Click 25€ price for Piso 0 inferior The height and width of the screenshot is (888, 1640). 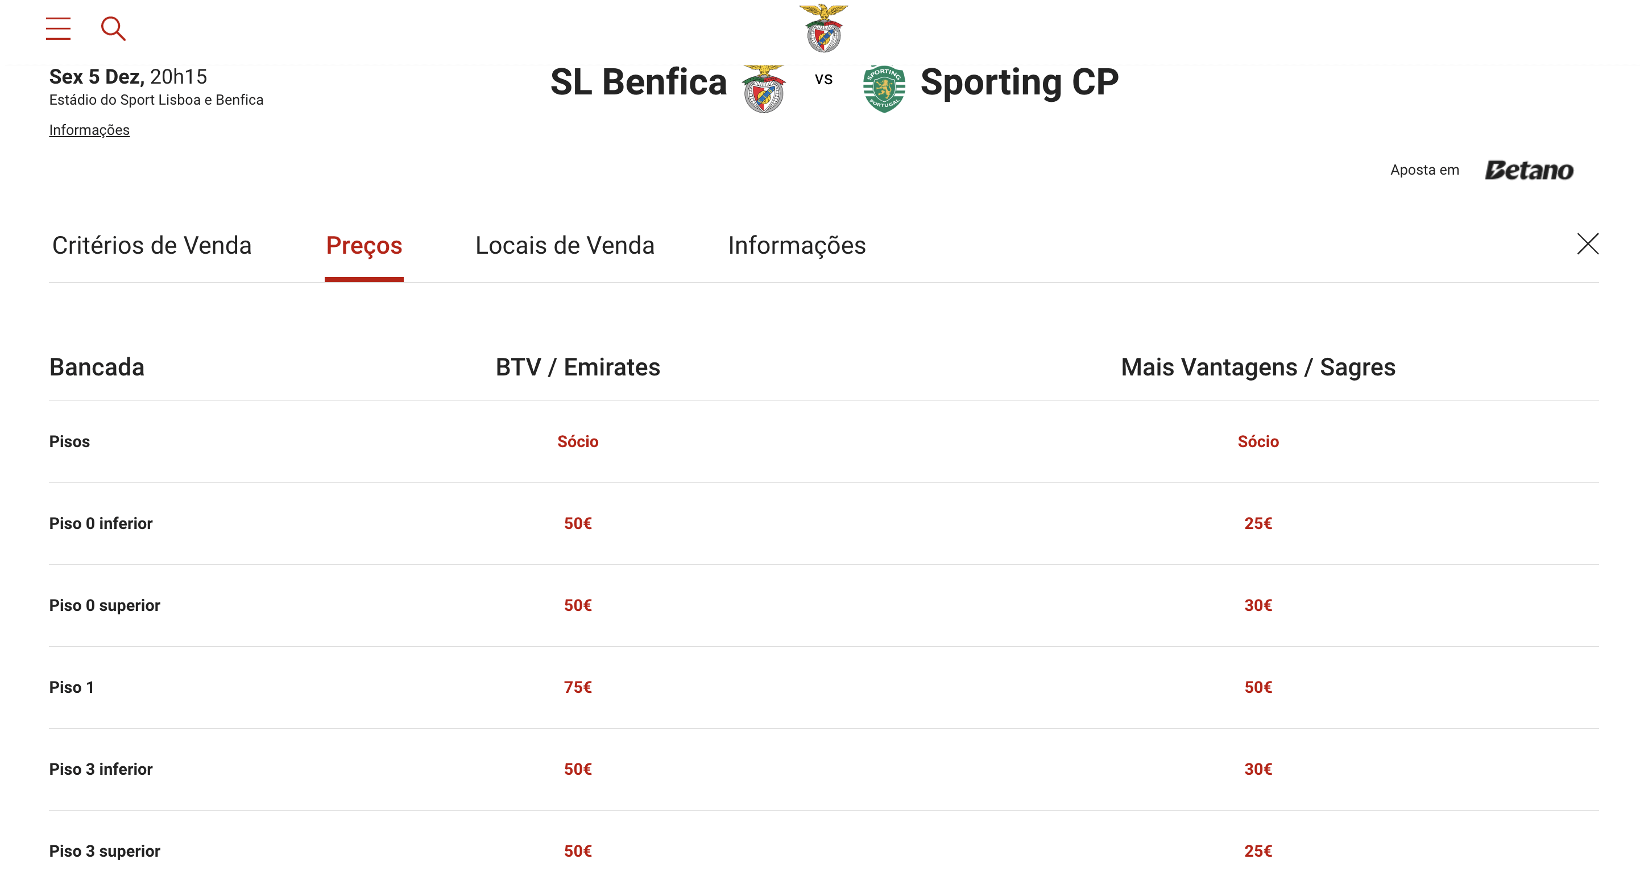(x=1257, y=523)
